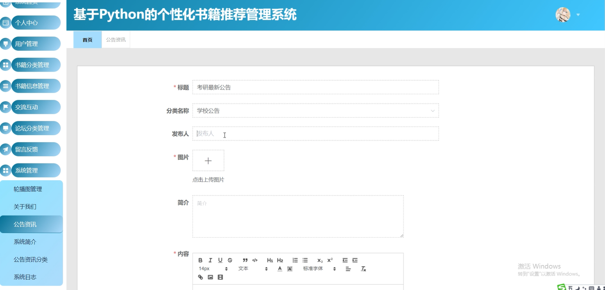This screenshot has width=605, height=290.
Task: Apply italic formatting in the editor toolbar
Action: click(x=211, y=260)
